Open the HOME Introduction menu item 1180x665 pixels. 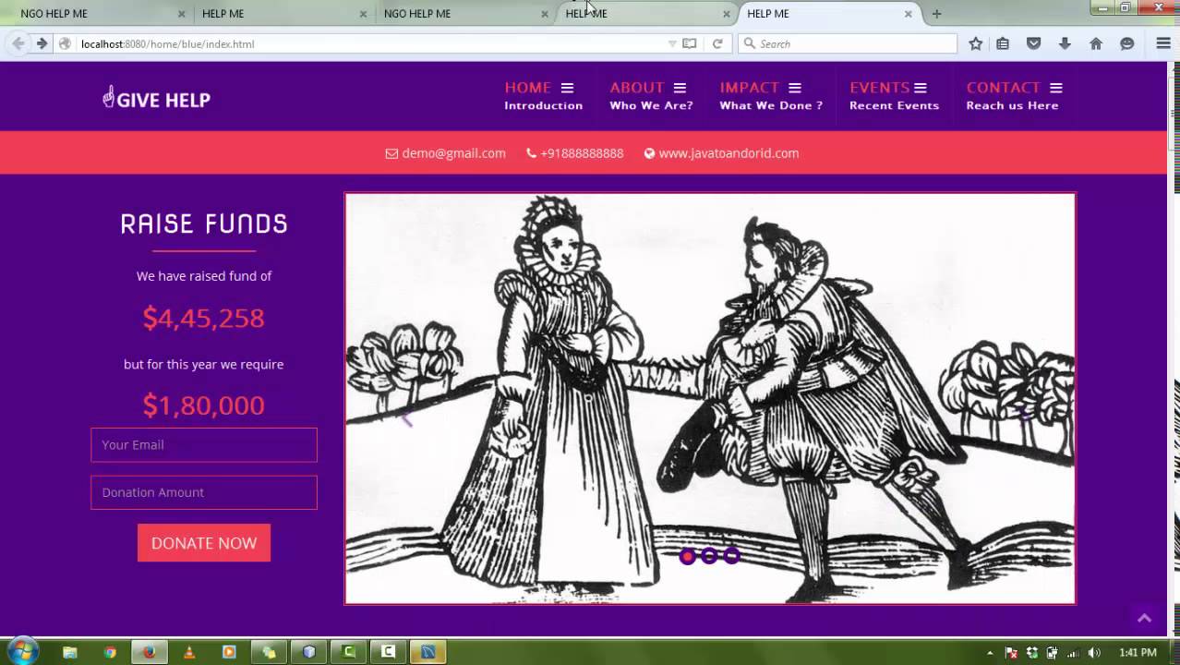pyautogui.click(x=543, y=96)
